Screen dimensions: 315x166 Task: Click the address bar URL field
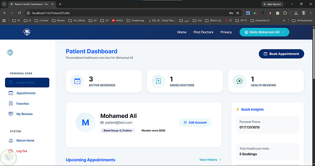129,13
